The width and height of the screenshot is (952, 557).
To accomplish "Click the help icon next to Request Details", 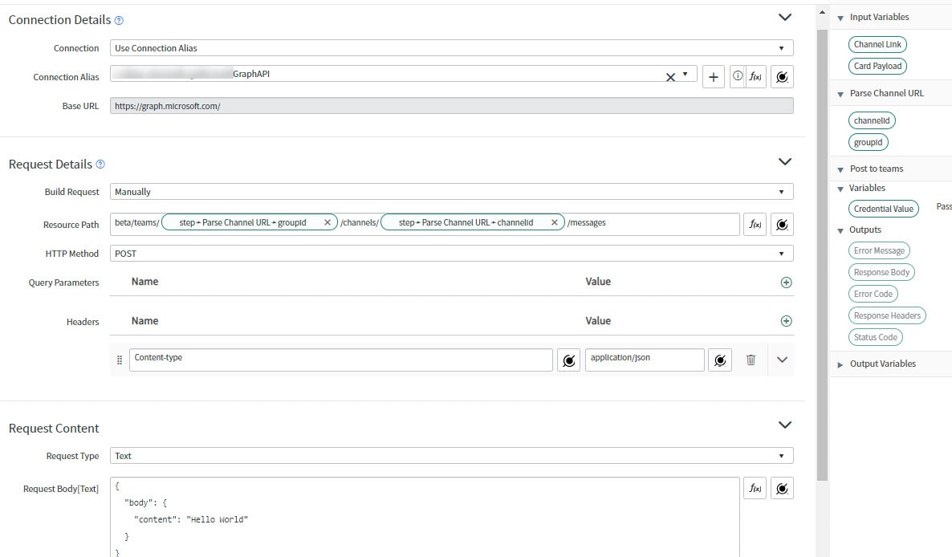I will click(100, 164).
